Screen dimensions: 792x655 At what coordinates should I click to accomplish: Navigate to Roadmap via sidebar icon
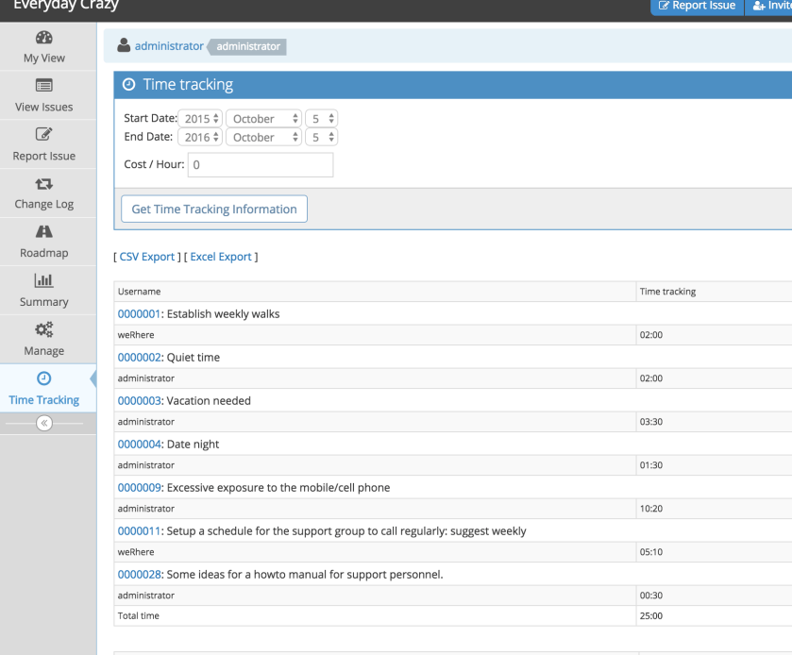(x=43, y=231)
